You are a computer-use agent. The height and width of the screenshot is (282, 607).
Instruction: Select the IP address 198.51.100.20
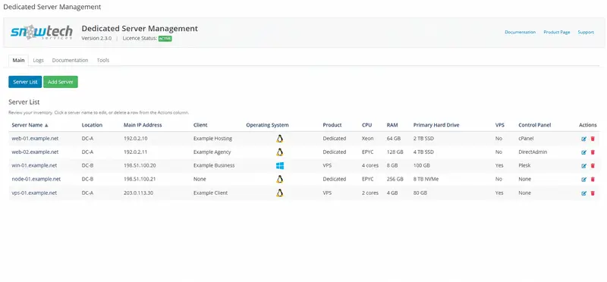(x=140, y=165)
